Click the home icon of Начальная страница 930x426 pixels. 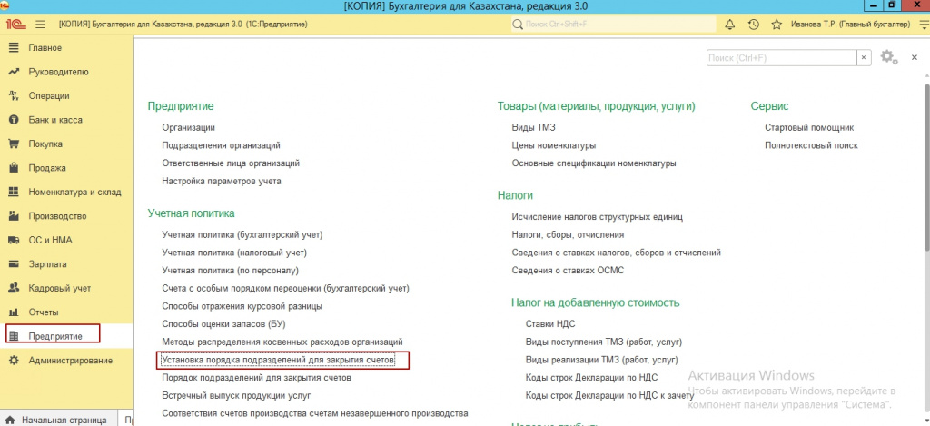(x=10, y=420)
